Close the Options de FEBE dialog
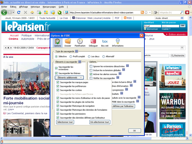 pos(141,36)
